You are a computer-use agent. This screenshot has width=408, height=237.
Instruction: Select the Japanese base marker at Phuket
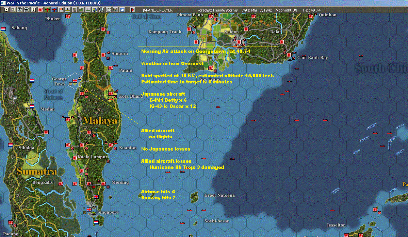pyautogui.click(x=68, y=16)
